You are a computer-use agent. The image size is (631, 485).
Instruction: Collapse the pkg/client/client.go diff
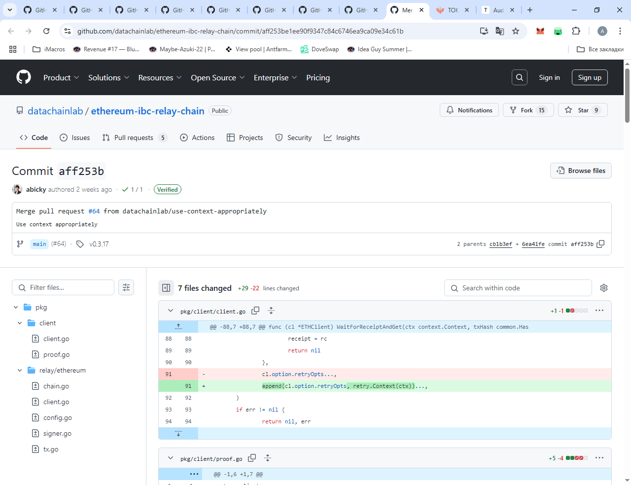pos(171,311)
